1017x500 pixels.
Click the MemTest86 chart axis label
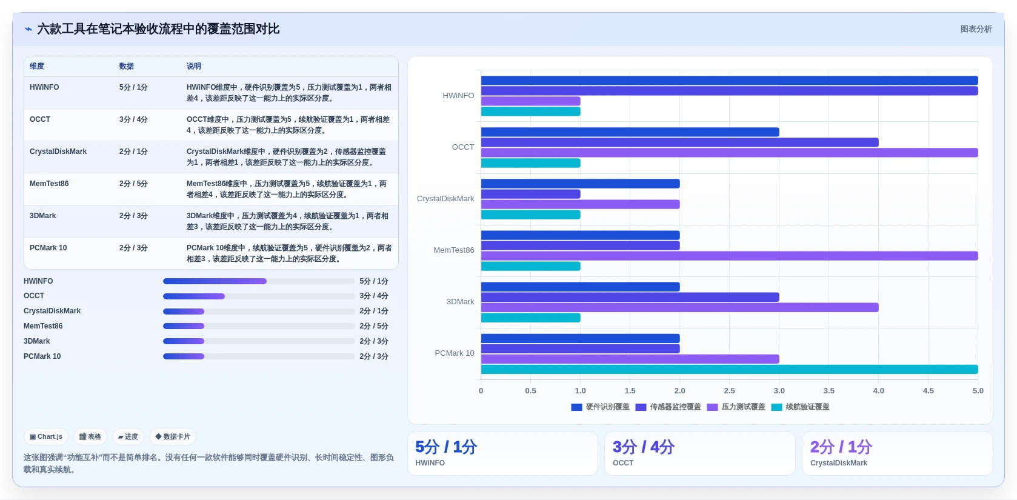[x=454, y=250]
